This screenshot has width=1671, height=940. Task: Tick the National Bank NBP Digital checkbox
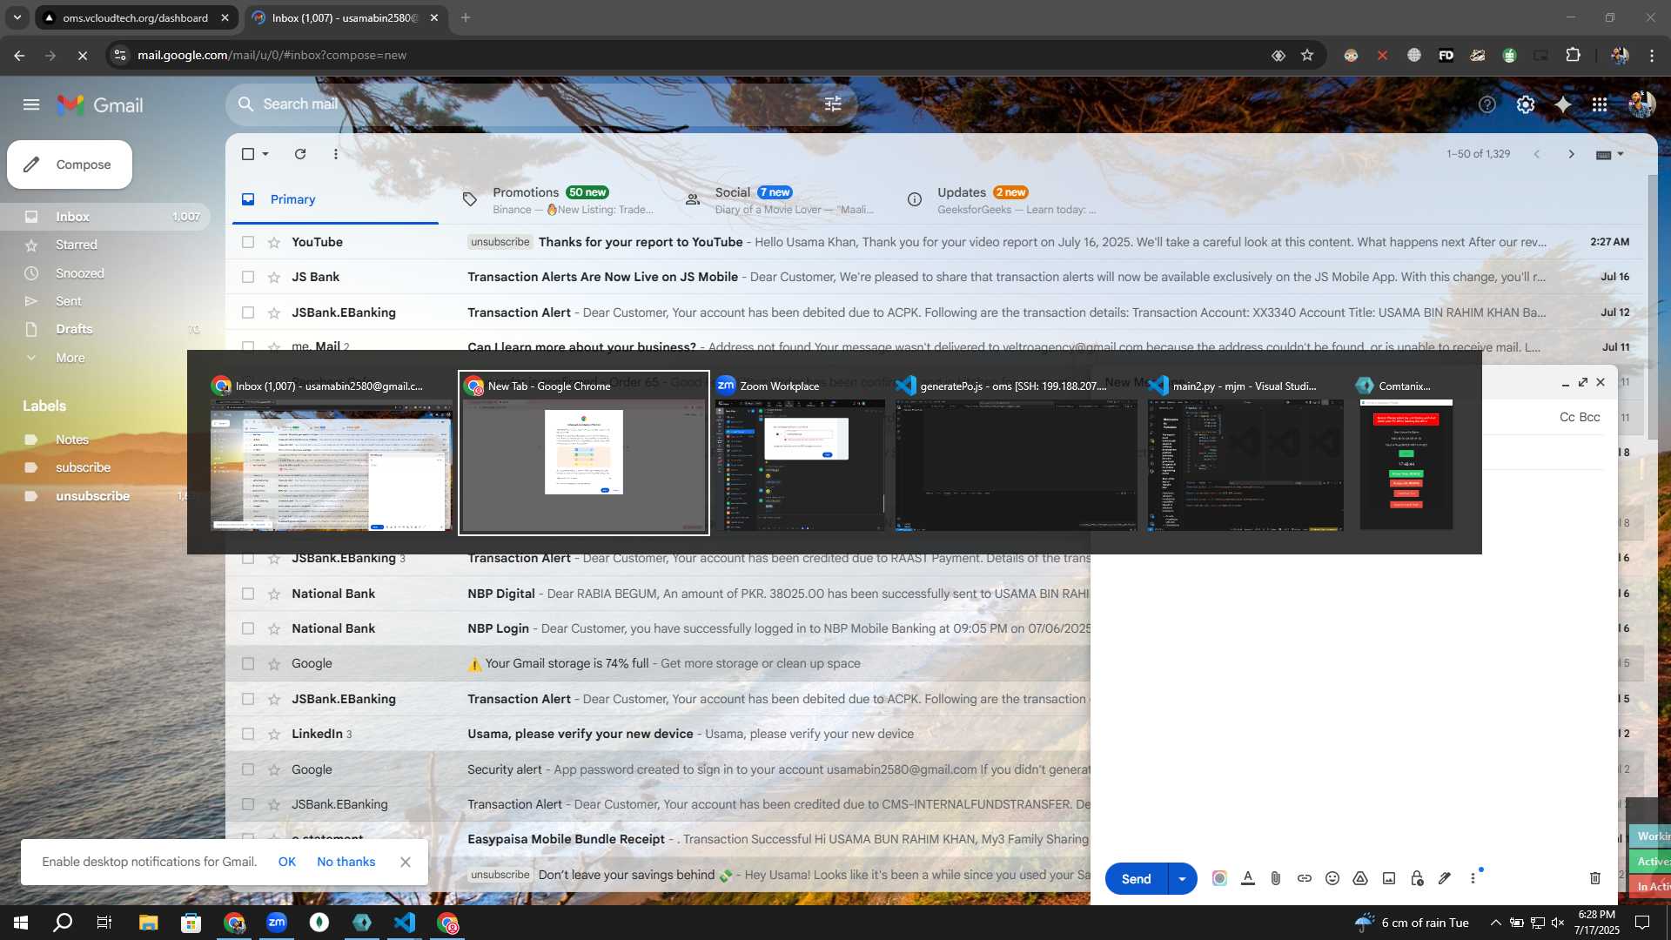coord(248,594)
